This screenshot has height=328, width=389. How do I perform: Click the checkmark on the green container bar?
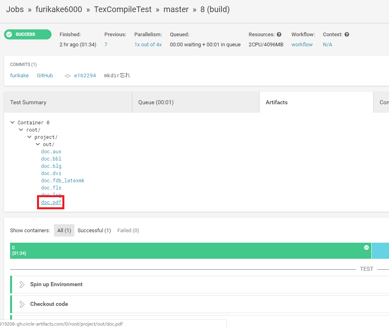(366, 247)
